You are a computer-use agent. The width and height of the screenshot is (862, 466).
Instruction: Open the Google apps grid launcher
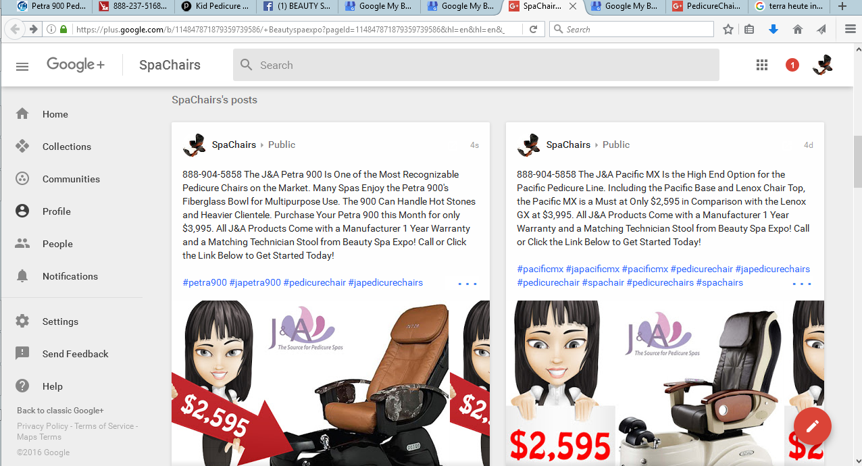coord(762,65)
